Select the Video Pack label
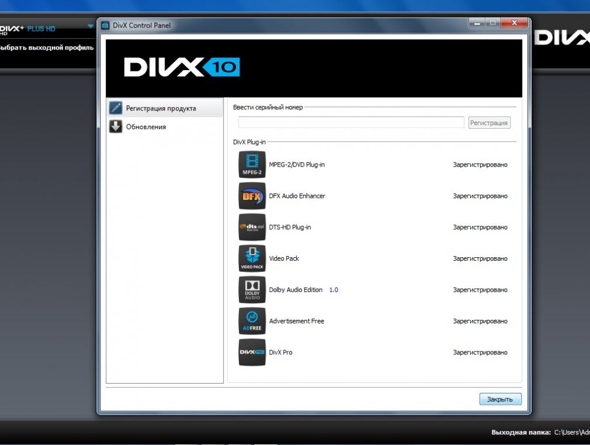590x445 pixels. (x=284, y=258)
